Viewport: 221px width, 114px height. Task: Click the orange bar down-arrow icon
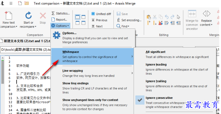coord(155,23)
